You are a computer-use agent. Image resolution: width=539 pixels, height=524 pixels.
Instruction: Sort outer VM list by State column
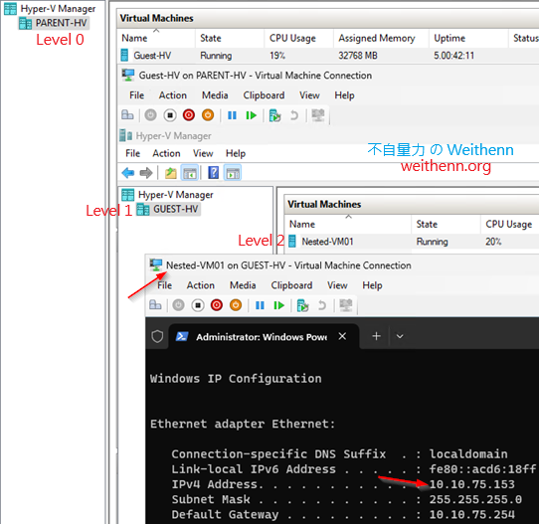pyautogui.click(x=230, y=38)
